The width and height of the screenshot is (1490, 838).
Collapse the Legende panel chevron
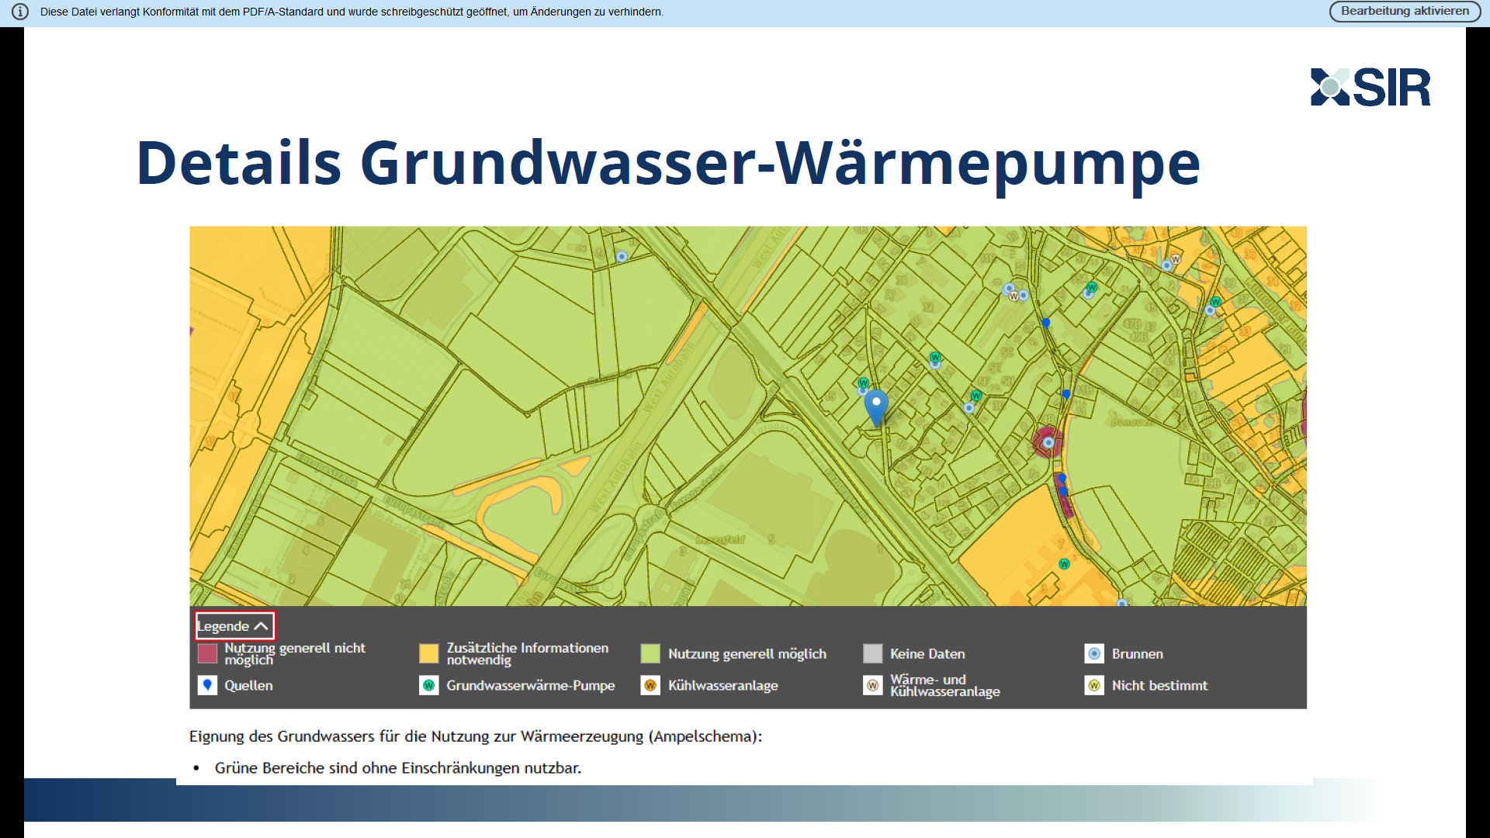click(262, 626)
